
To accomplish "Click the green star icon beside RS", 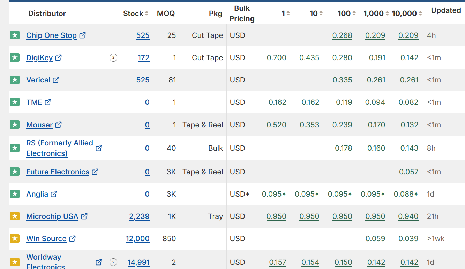I will (15, 148).
